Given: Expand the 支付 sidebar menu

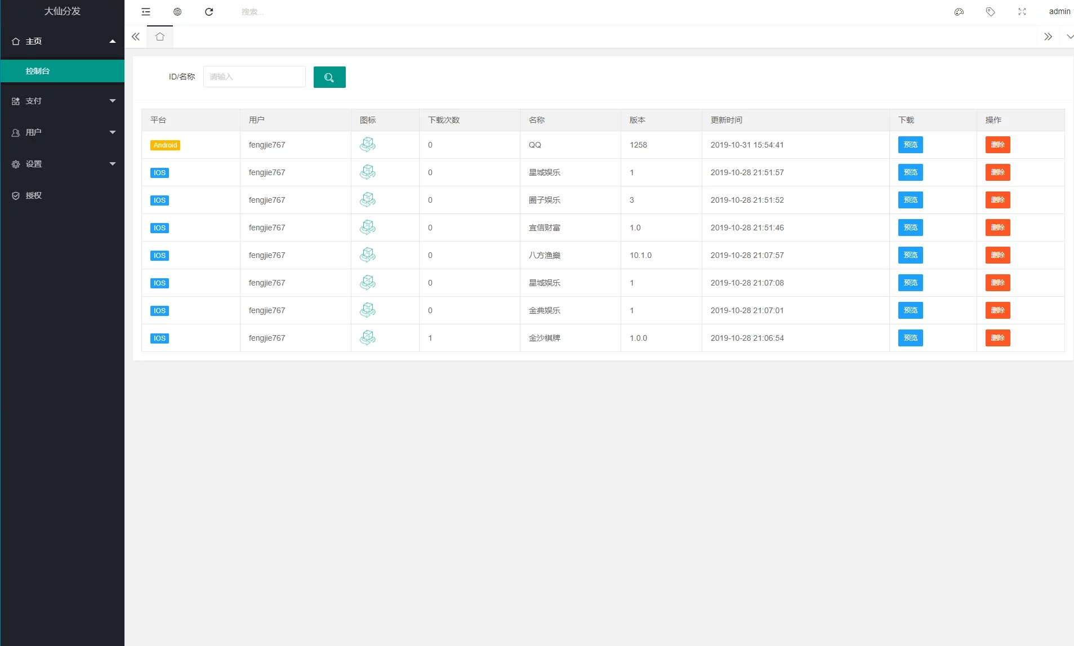Looking at the screenshot, I should coord(62,101).
